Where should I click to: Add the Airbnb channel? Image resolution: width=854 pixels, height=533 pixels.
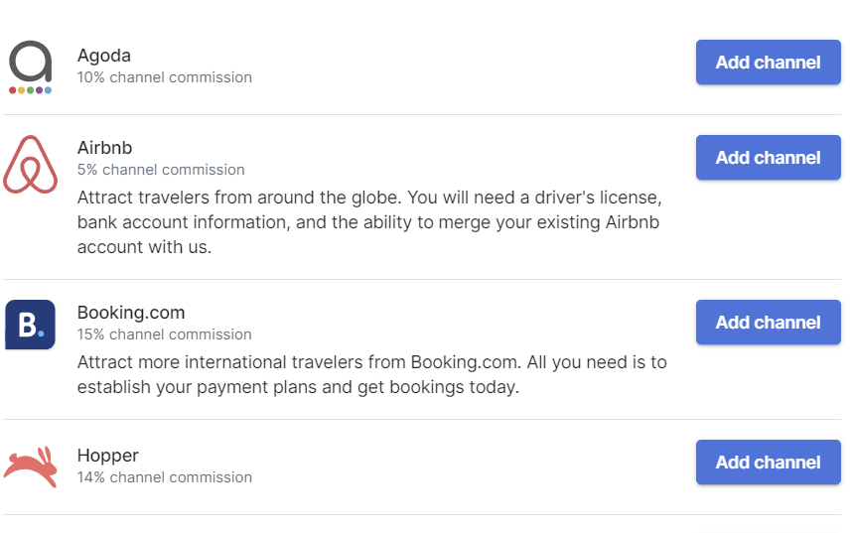[x=768, y=158]
